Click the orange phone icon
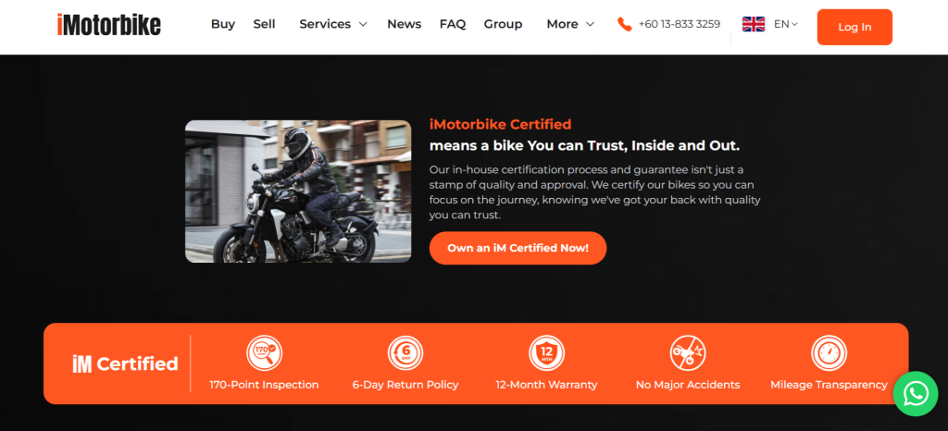948x431 pixels. tap(625, 24)
